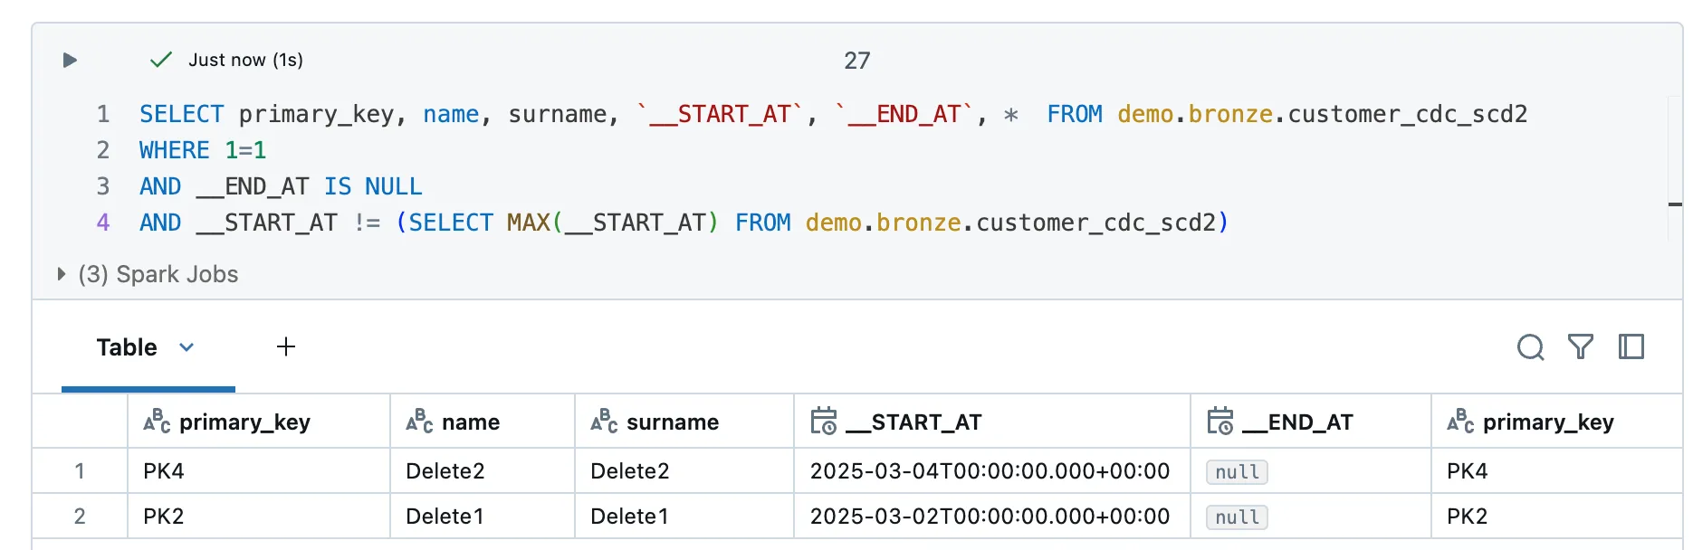Click the last primary_key column header
Screen dimensions: 1693x550
pyautogui.click(x=1547, y=422)
